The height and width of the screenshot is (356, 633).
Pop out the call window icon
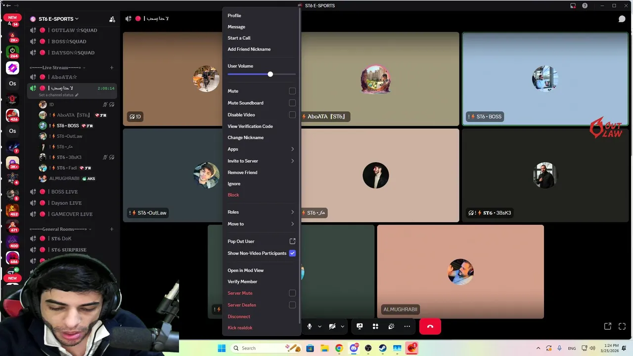pyautogui.click(x=608, y=326)
